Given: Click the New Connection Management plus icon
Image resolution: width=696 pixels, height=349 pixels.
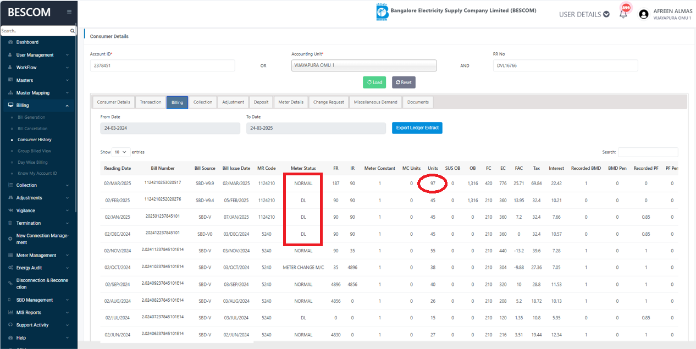Looking at the screenshot, I should [x=11, y=239].
